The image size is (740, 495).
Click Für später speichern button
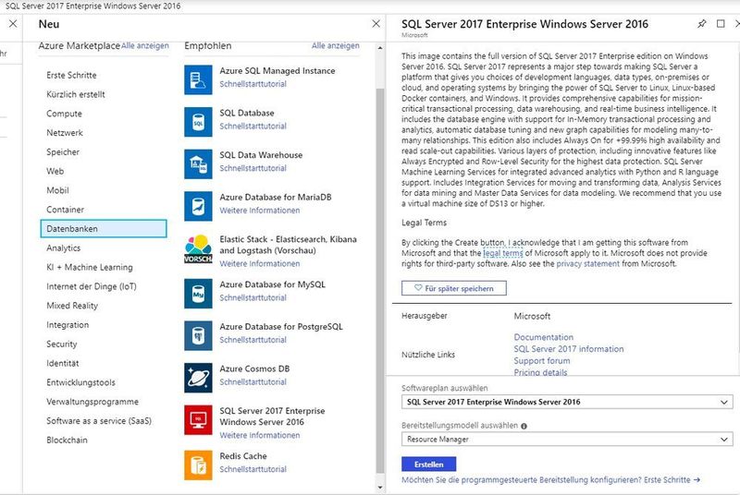[x=454, y=288]
